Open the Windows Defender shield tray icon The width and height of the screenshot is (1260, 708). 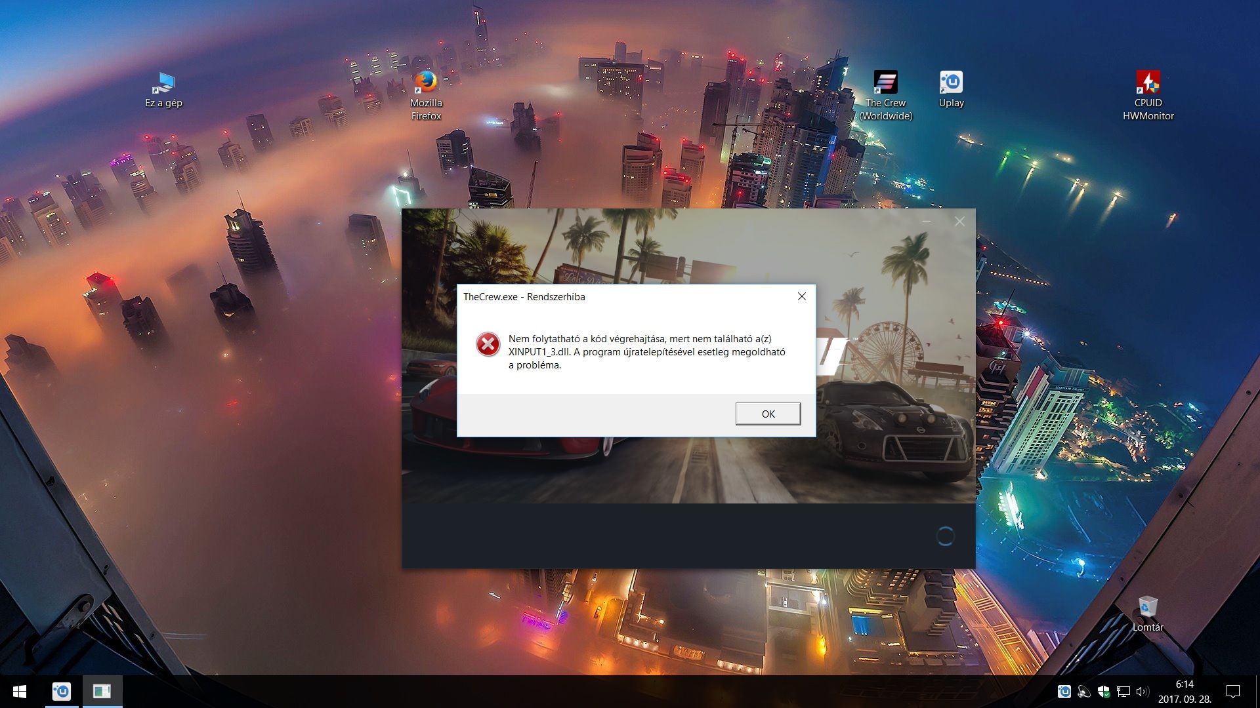[1104, 692]
